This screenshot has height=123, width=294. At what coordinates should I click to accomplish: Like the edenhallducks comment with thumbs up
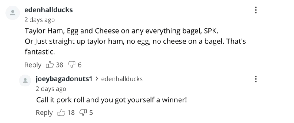pyautogui.click(x=50, y=65)
